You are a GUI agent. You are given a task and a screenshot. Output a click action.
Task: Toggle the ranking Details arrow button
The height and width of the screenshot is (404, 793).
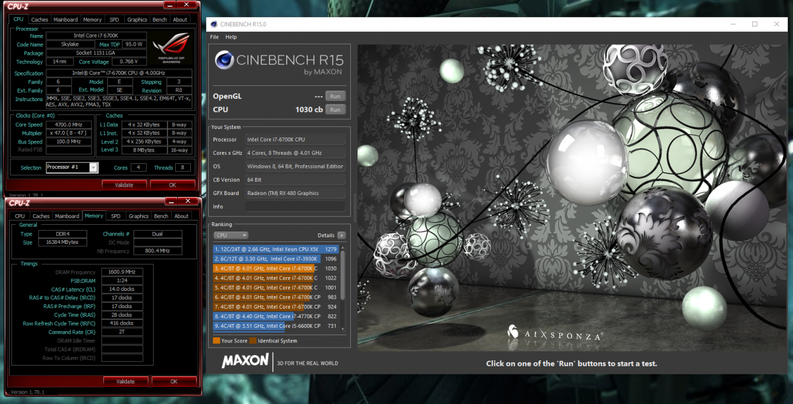pos(342,235)
